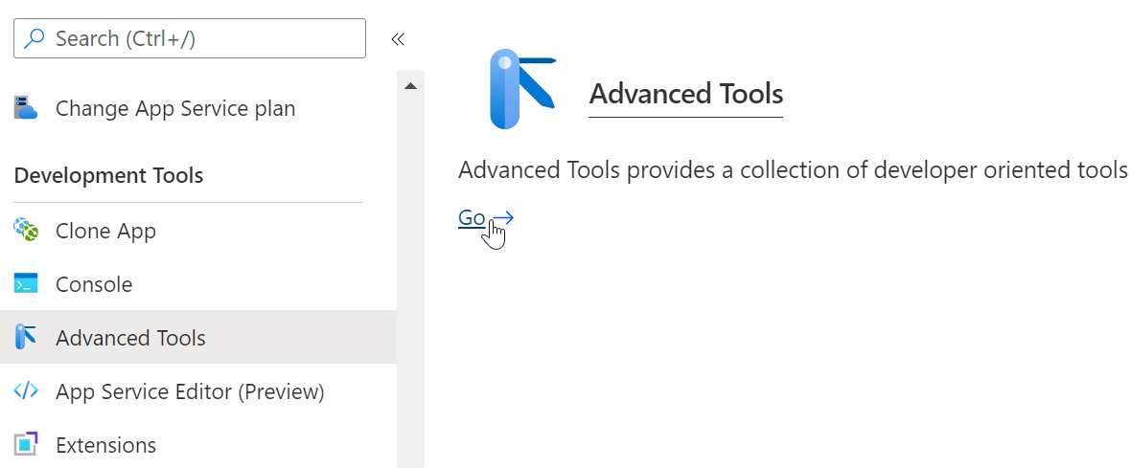Click the Go link
The width and height of the screenshot is (1131, 468).
[472, 217]
